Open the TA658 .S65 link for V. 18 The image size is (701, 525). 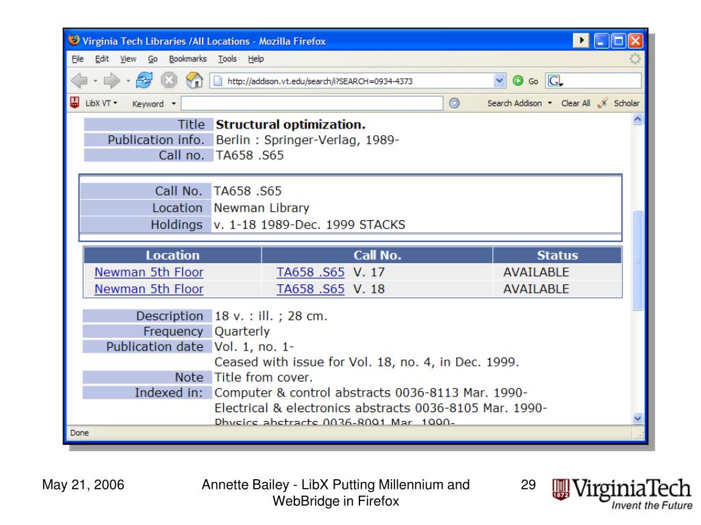[x=310, y=289]
